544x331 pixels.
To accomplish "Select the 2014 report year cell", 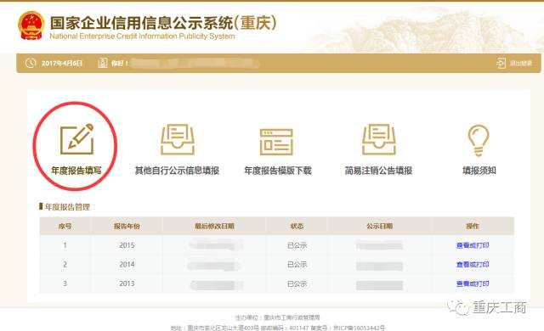I will 127,265.
